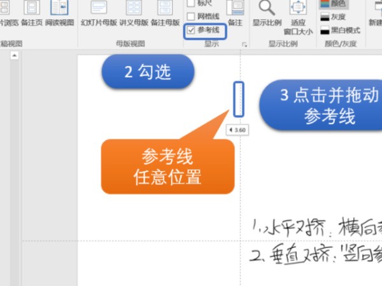Toggle the Ruler (标尺) checkbox
Image resolution: width=382 pixels, height=286 pixels.
coord(191,3)
